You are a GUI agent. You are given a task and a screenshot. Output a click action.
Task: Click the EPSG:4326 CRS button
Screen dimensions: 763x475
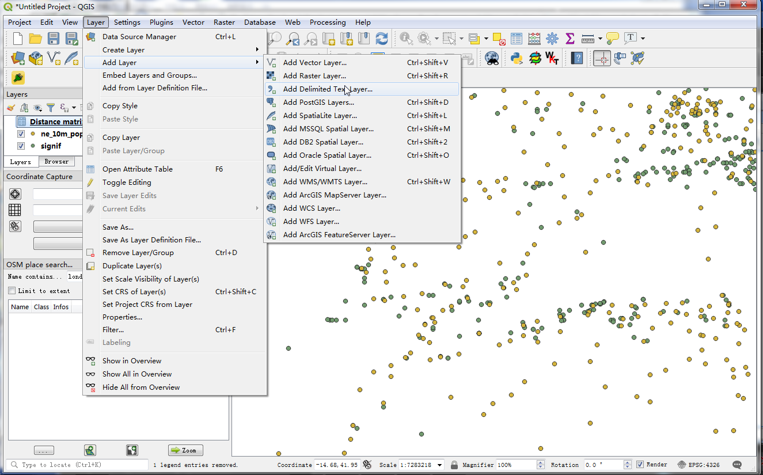699,465
